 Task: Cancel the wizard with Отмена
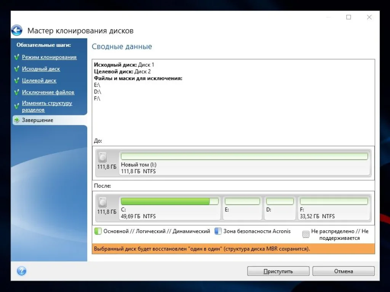point(344,271)
